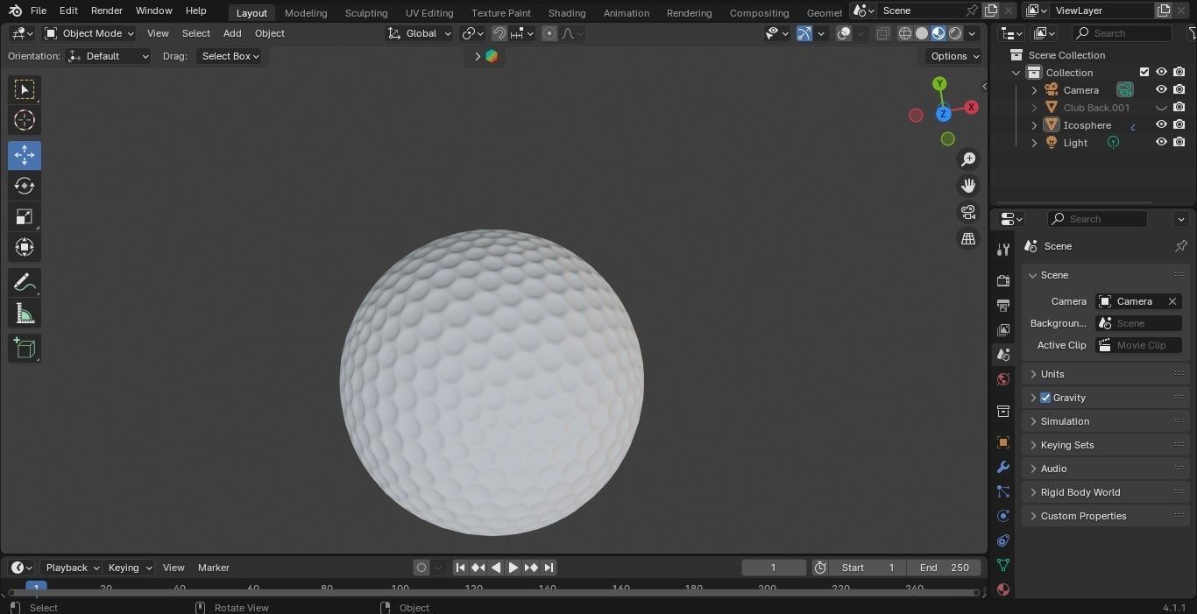
Task: Switch to the UV Editing workspace tab
Action: (x=429, y=13)
